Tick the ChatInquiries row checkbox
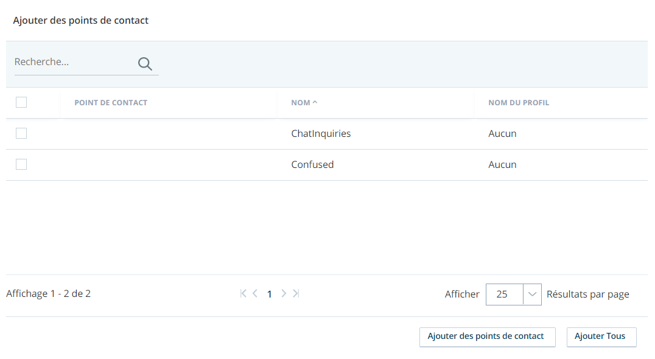The height and width of the screenshot is (359, 655). pyautogui.click(x=21, y=133)
